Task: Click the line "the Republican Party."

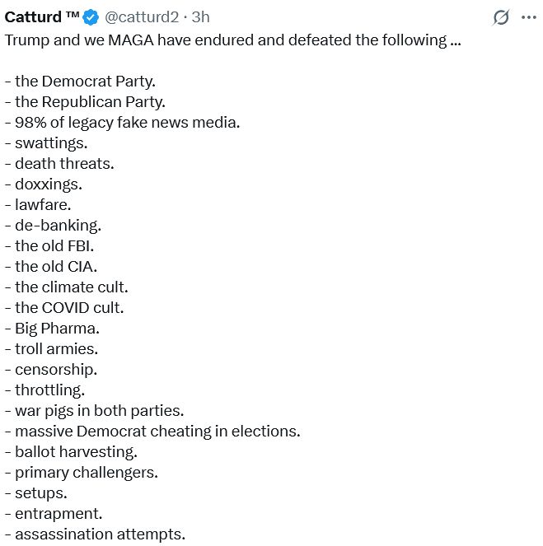Action: [x=85, y=102]
